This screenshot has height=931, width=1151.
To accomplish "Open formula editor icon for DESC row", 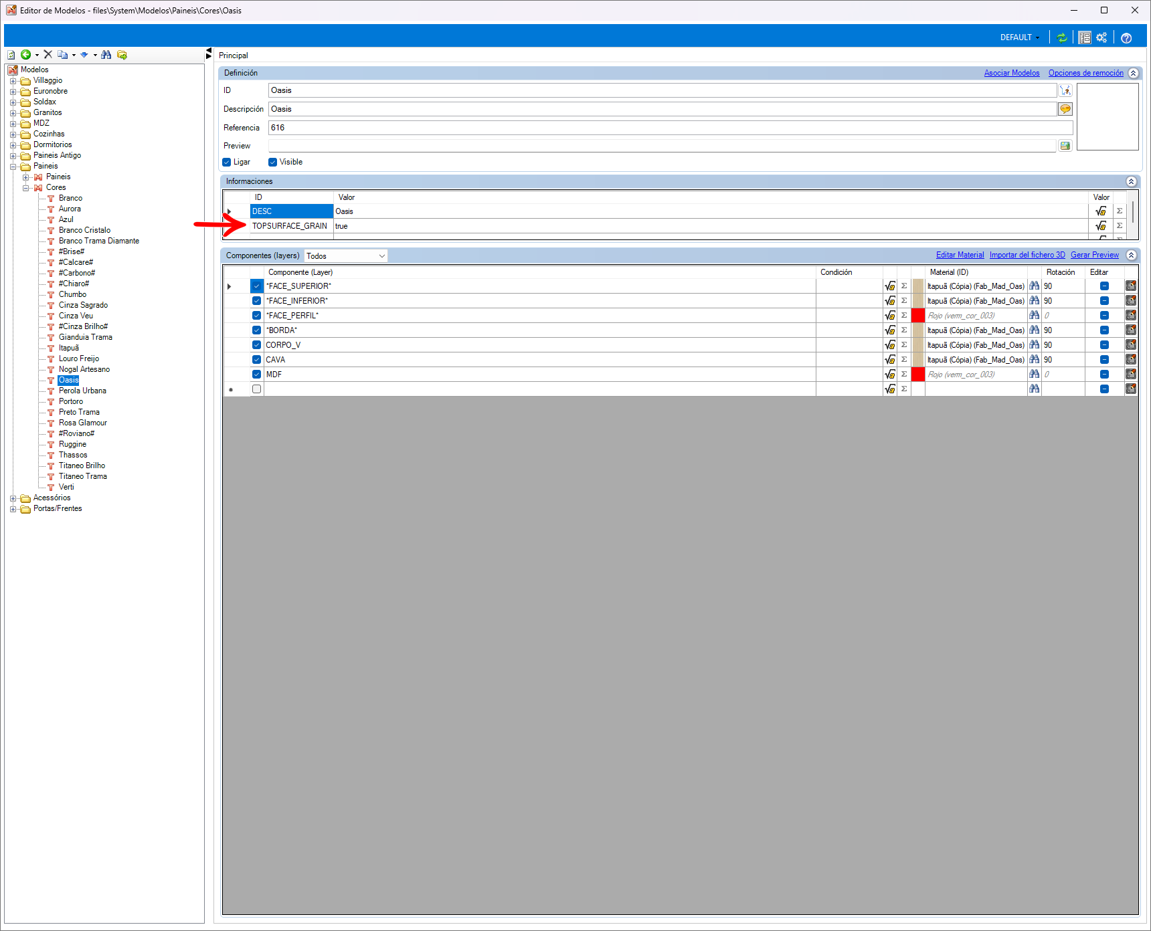I will coord(1100,211).
